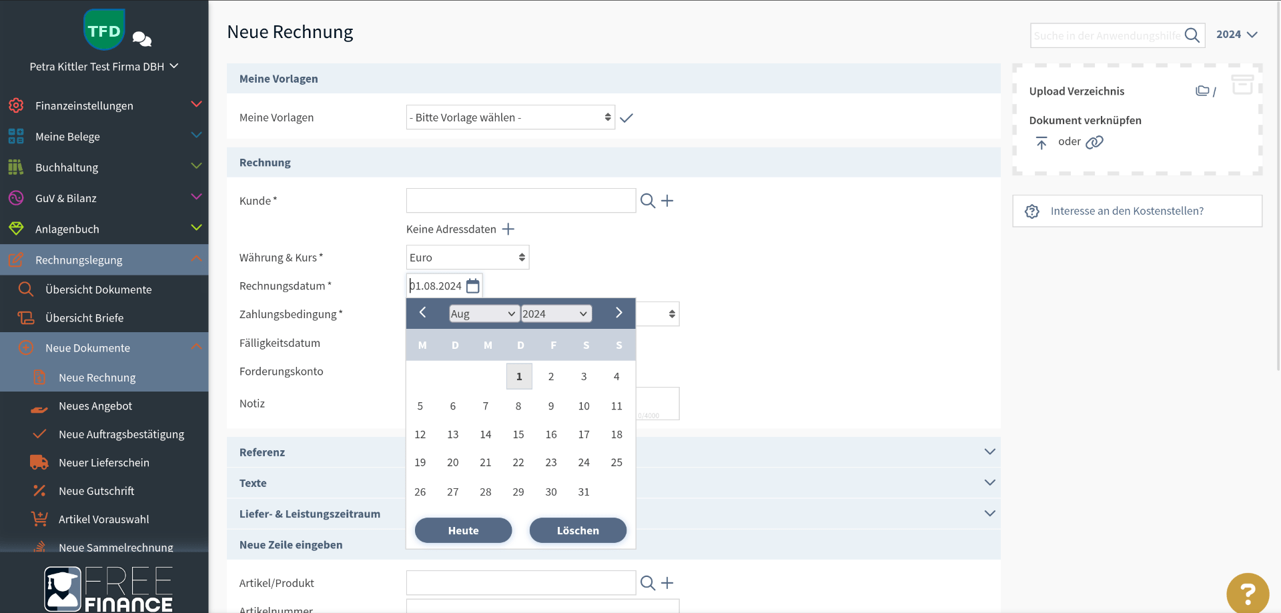Click the plus icon beside Keine Adressdaten
The height and width of the screenshot is (613, 1281).
pyautogui.click(x=508, y=229)
